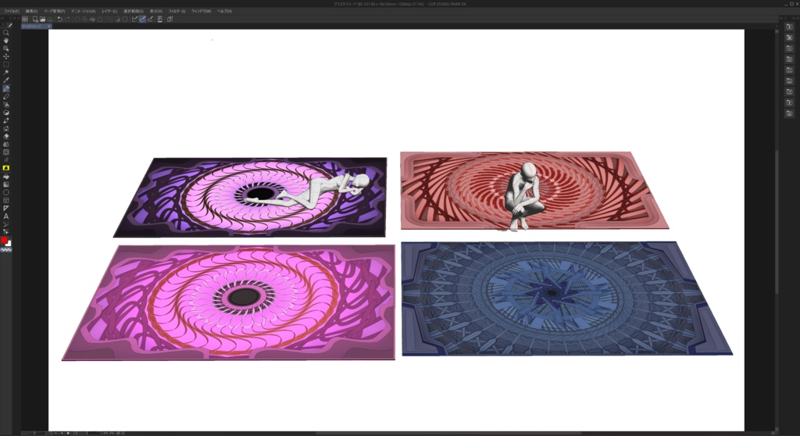Image resolution: width=800 pixels, height=436 pixels.
Task: Open the ファイル(F) menu
Action: click(11, 11)
